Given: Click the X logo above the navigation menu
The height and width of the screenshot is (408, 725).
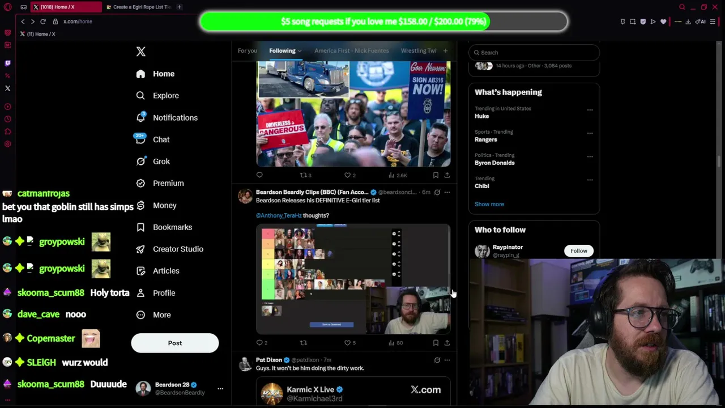Looking at the screenshot, I should click(141, 52).
